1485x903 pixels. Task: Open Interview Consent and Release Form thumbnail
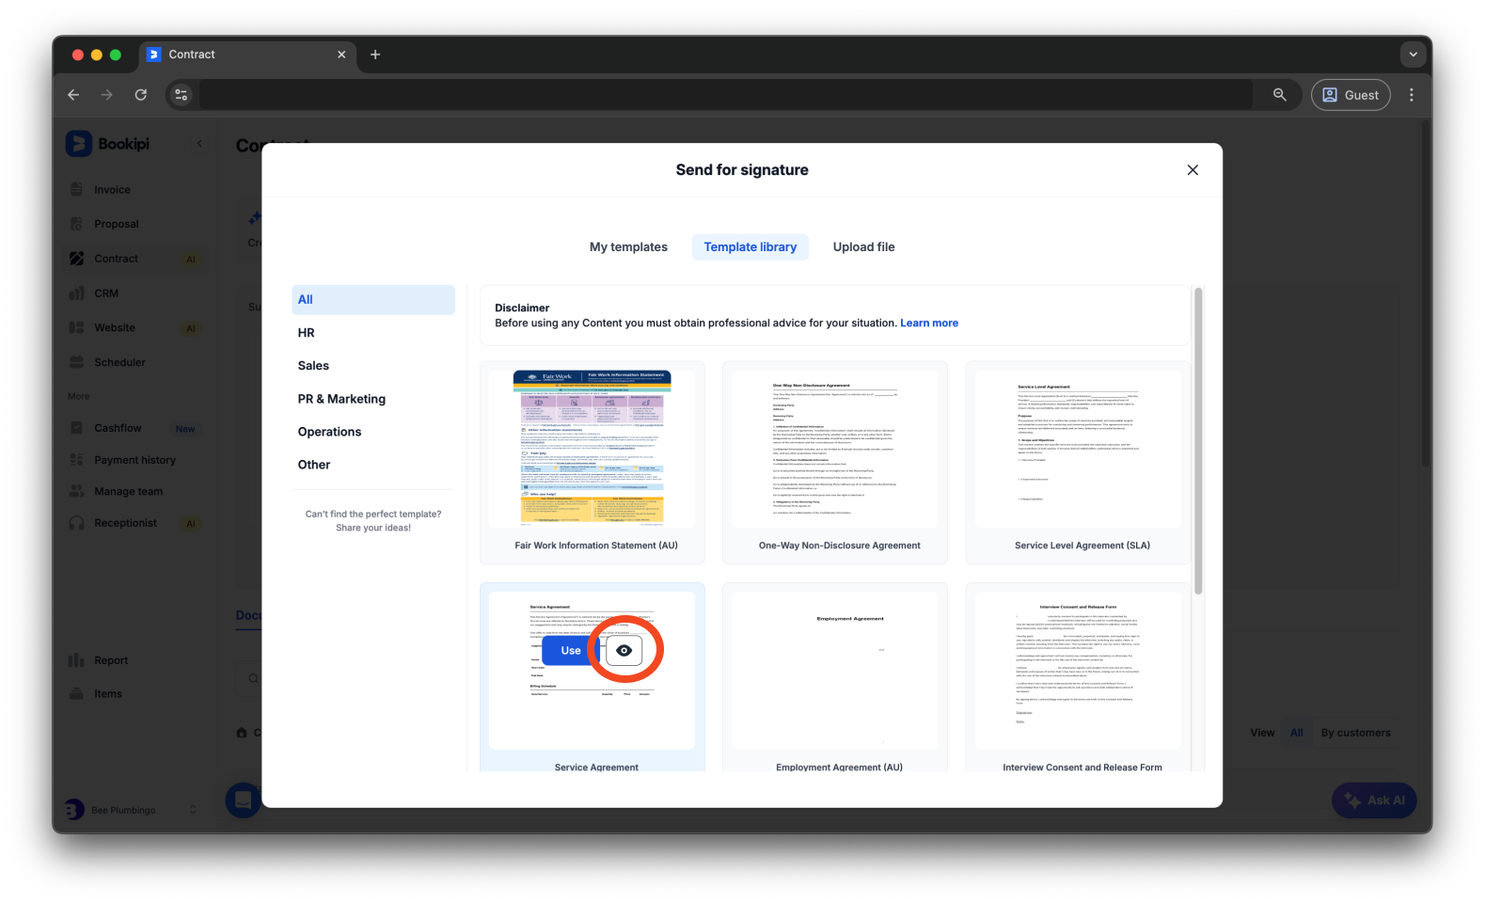[x=1078, y=670]
